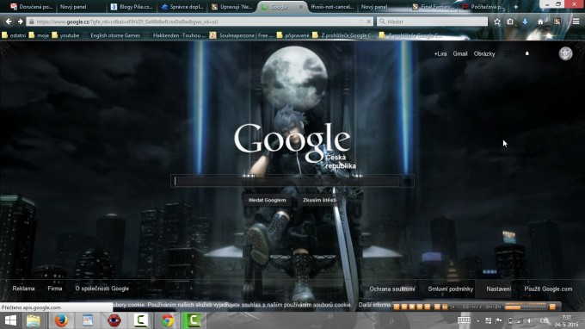Open the Nastavení settings menu
This screenshot has width=585, height=329.
[x=498, y=289]
